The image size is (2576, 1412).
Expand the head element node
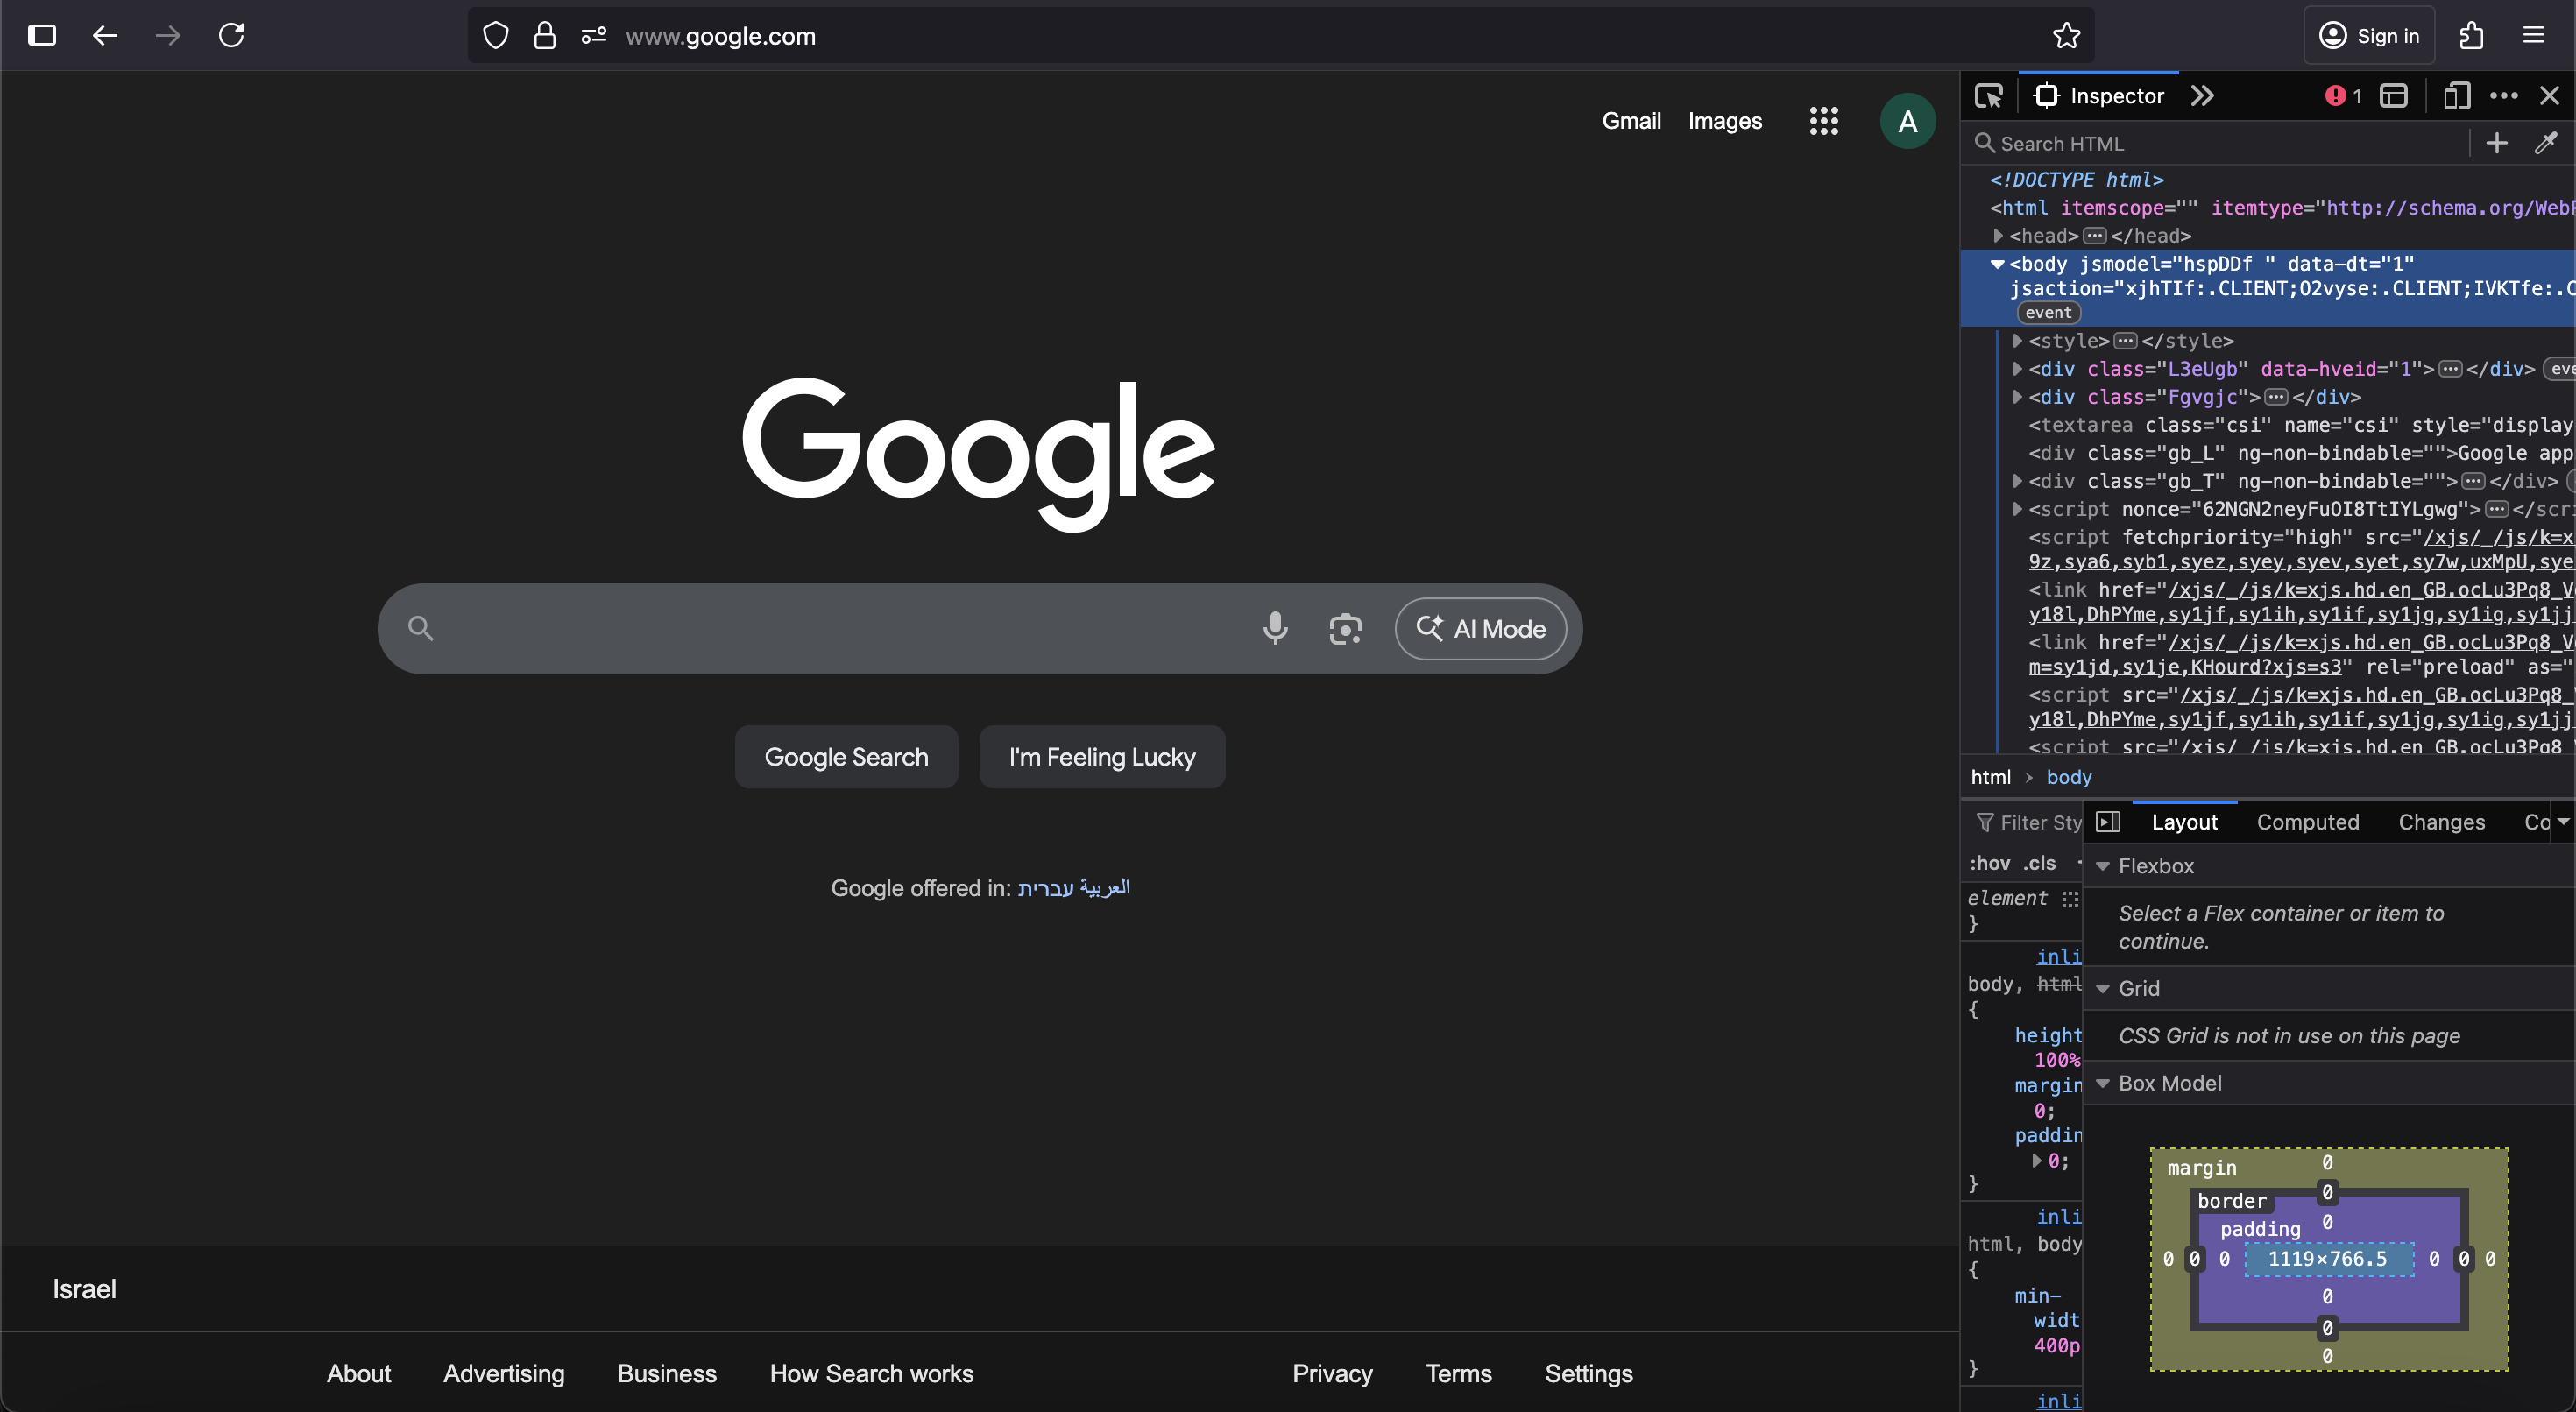(x=1998, y=236)
